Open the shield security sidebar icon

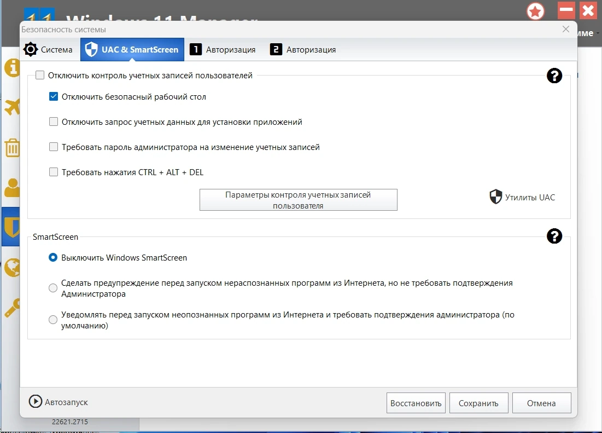[11, 227]
